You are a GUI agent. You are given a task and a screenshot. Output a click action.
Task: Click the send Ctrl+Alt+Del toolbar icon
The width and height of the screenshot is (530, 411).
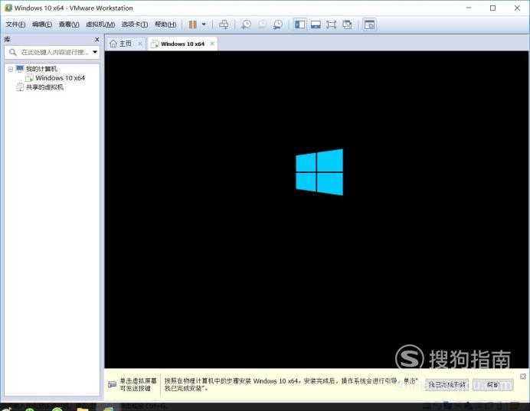point(224,24)
